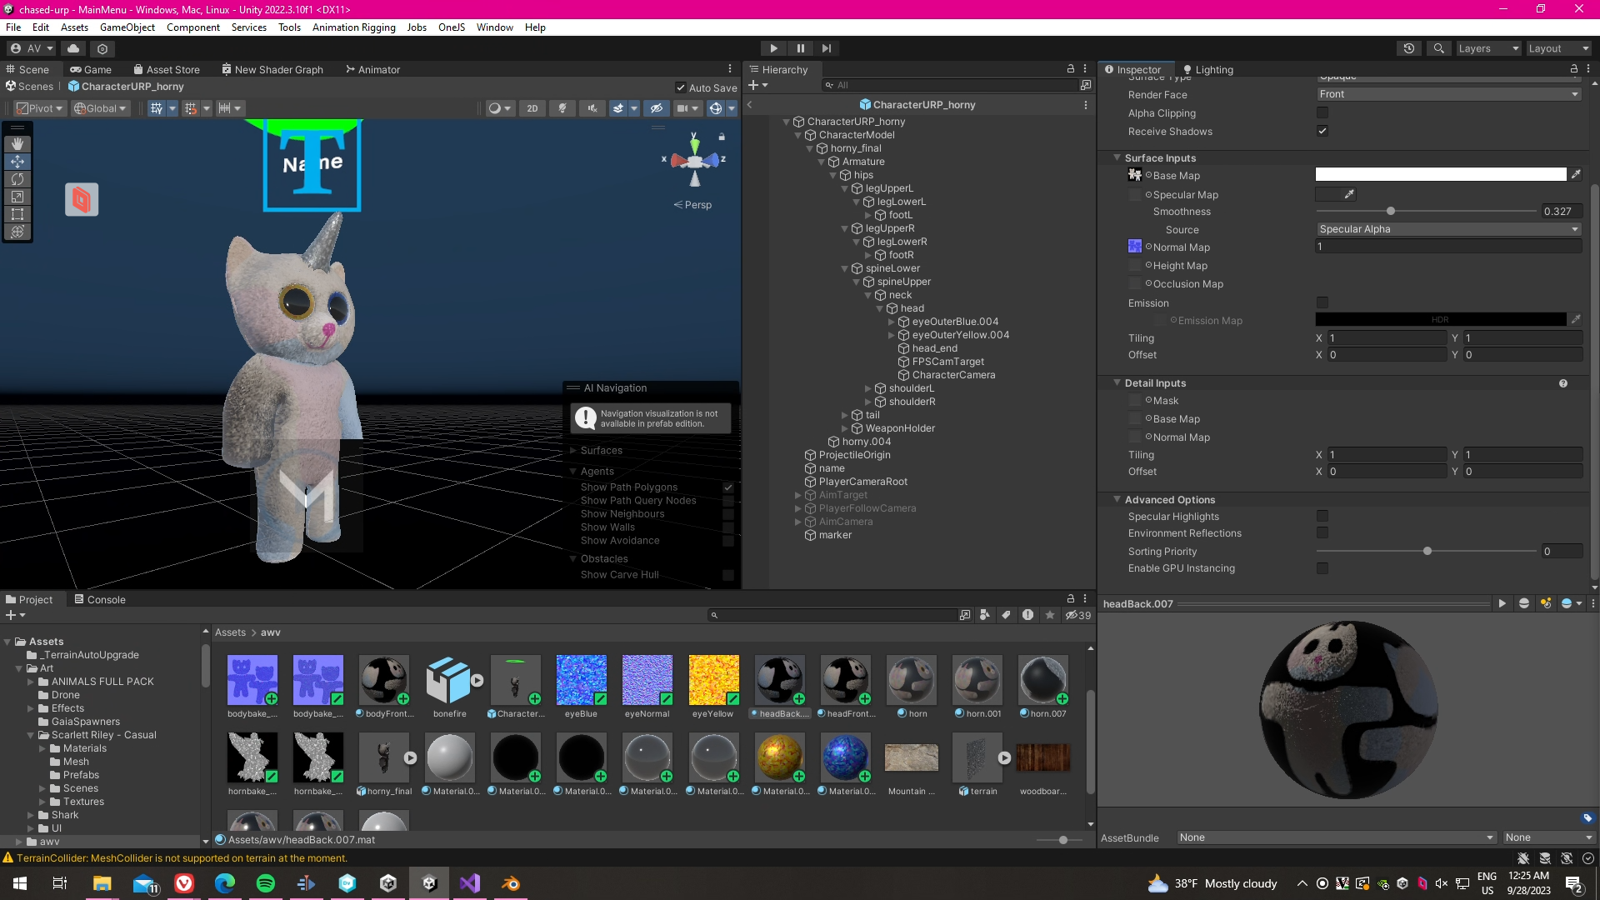The width and height of the screenshot is (1600, 900).
Task: Click the Scenes breadcrumb link
Action: click(35, 87)
